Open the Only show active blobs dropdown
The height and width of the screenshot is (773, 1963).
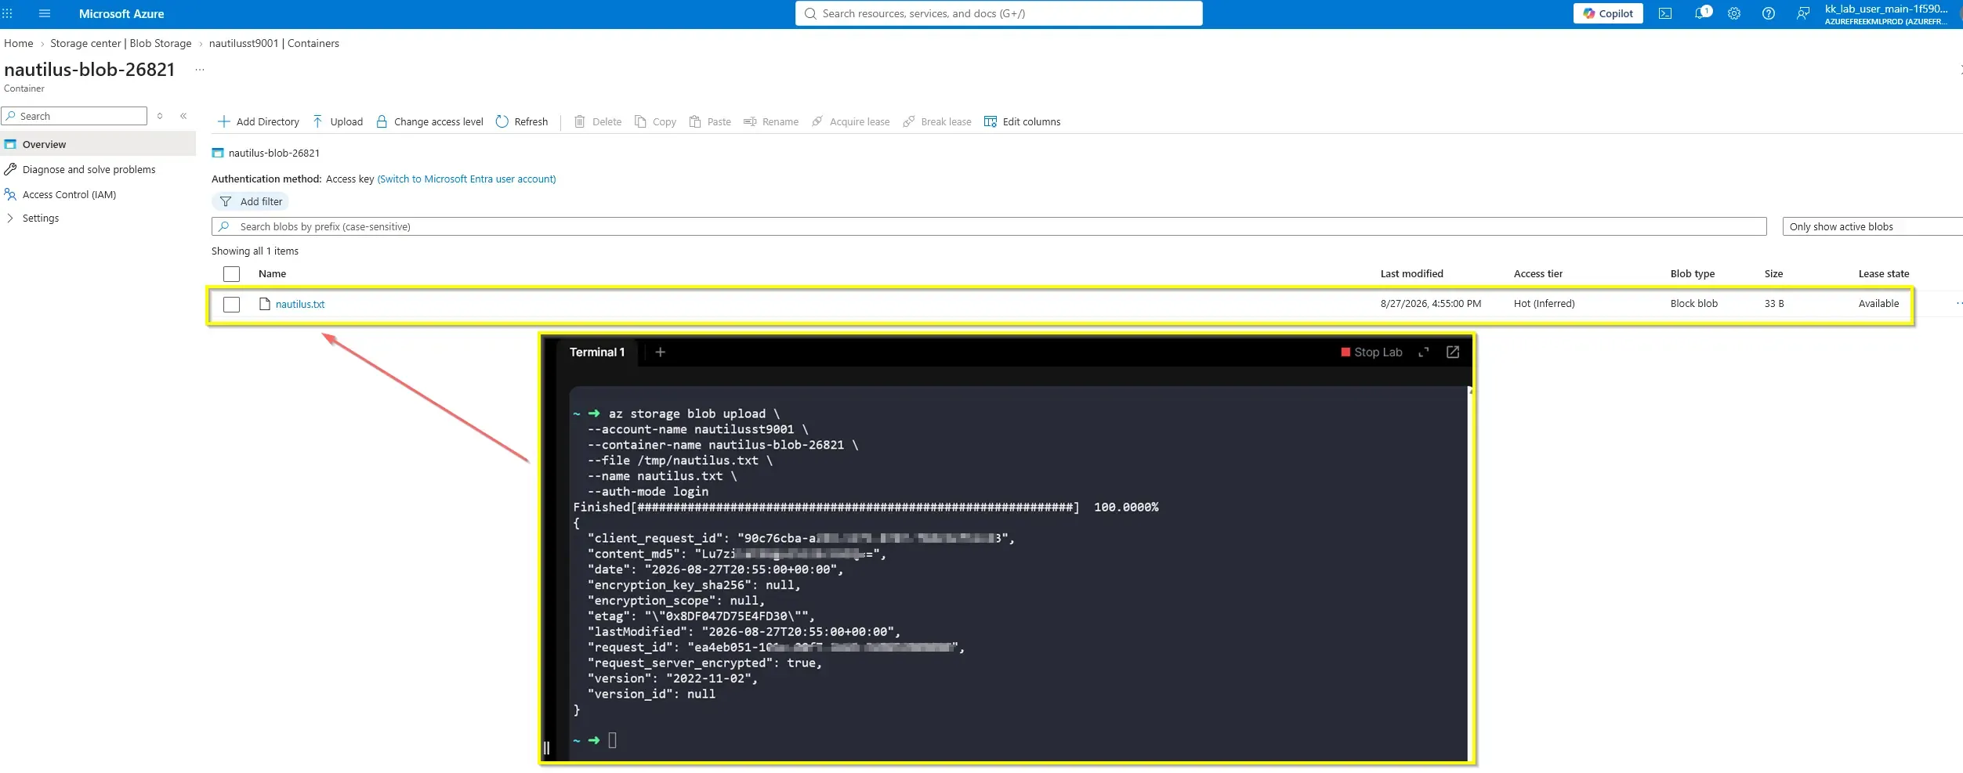1872,226
